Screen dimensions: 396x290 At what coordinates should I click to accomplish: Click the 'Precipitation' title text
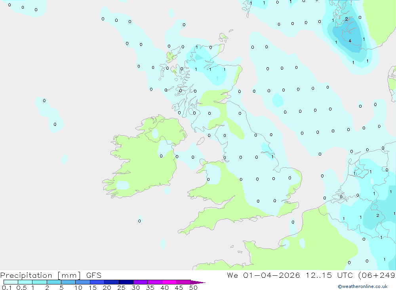point(26,275)
